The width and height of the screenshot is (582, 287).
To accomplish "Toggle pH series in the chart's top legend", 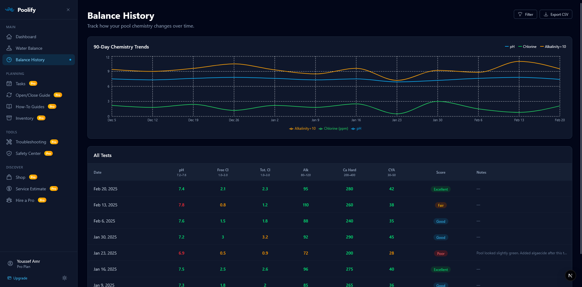I will pos(510,47).
